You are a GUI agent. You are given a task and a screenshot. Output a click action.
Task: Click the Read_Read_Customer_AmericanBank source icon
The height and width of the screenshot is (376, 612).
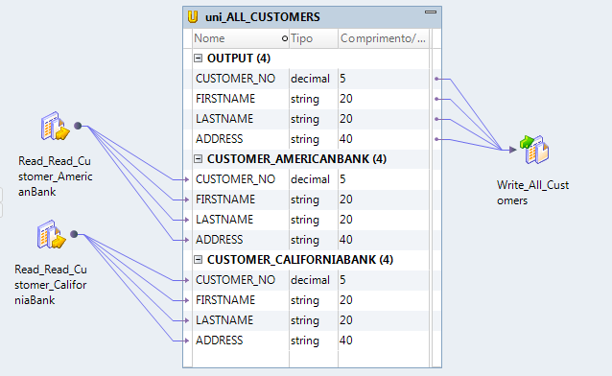point(56,126)
